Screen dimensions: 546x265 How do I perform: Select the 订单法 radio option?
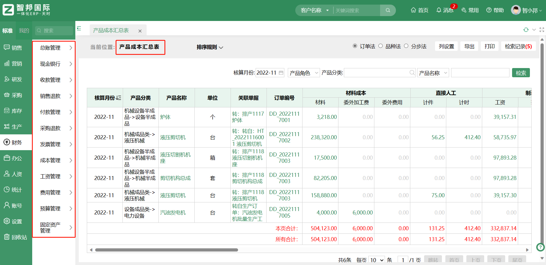coord(355,46)
